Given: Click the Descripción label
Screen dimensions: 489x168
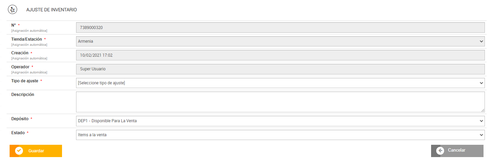Looking at the screenshot, I should click(23, 95).
